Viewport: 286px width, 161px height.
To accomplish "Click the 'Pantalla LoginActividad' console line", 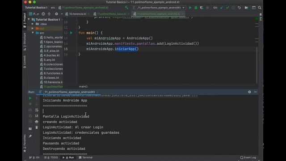I will 66,116.
